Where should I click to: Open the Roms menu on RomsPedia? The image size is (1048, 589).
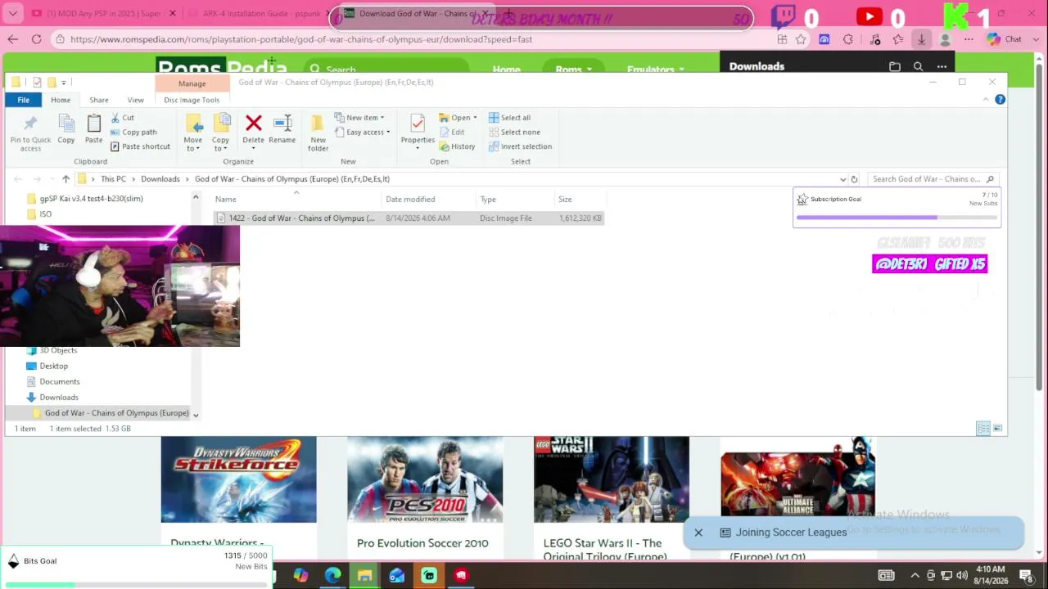[x=573, y=69]
